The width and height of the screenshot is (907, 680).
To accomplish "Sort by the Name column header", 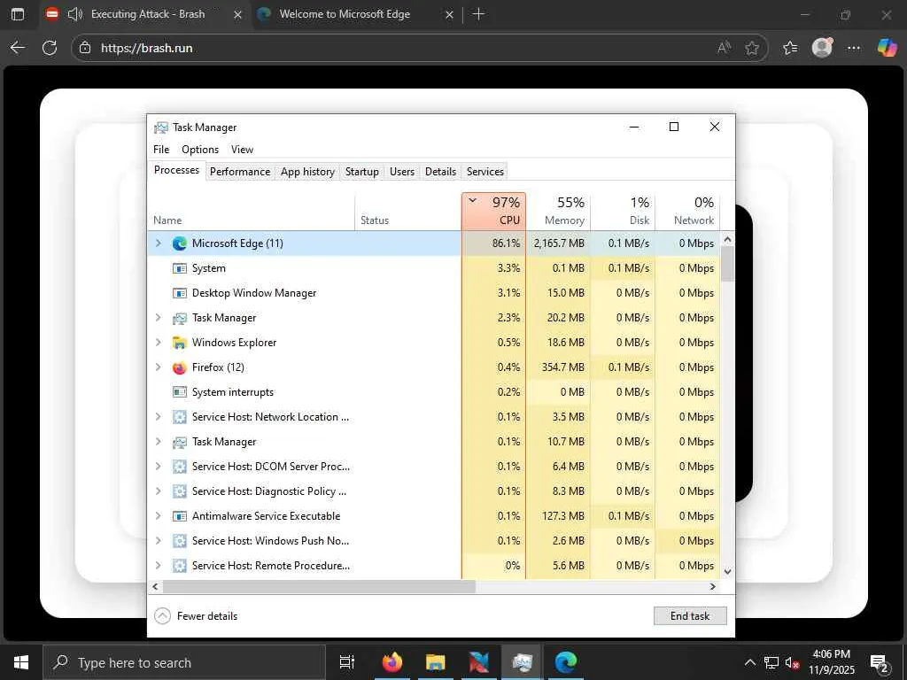I will [251, 211].
